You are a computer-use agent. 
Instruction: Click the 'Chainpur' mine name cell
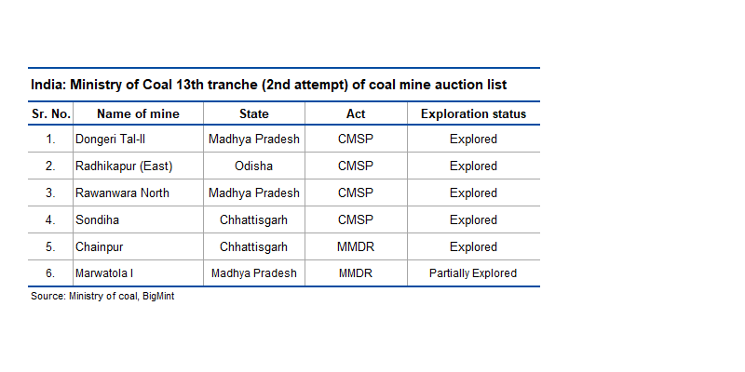(99, 247)
